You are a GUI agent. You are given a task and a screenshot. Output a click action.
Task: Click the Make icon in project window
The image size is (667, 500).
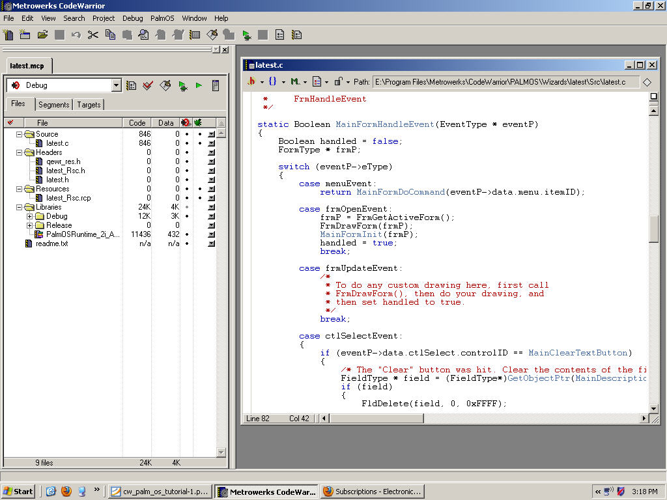point(165,85)
